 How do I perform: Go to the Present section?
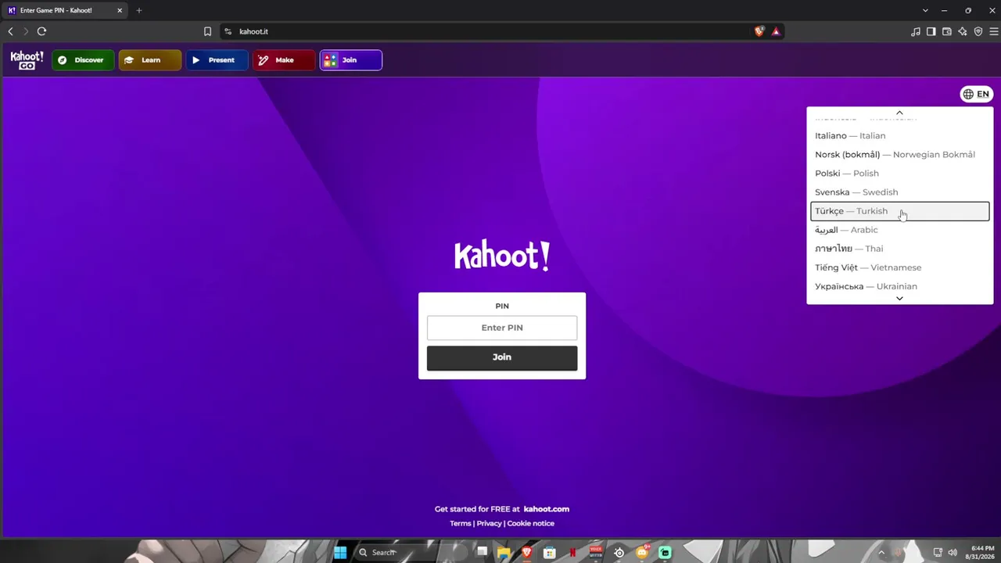[217, 60]
